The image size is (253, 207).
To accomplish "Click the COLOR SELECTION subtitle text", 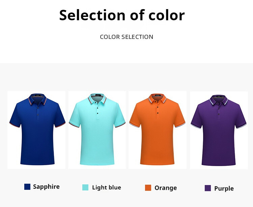I will pos(126,37).
